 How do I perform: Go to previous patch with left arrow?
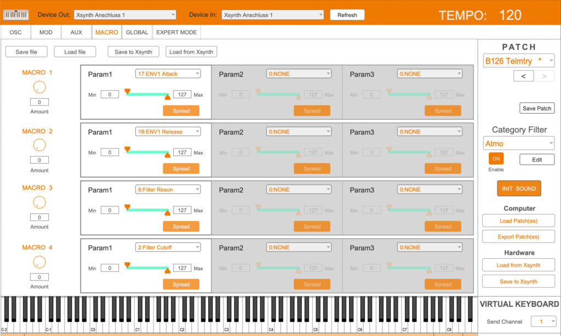pos(523,76)
